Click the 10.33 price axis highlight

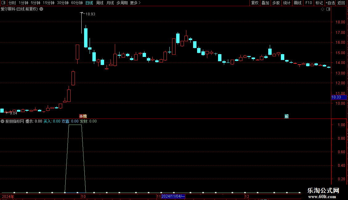tap(339, 97)
